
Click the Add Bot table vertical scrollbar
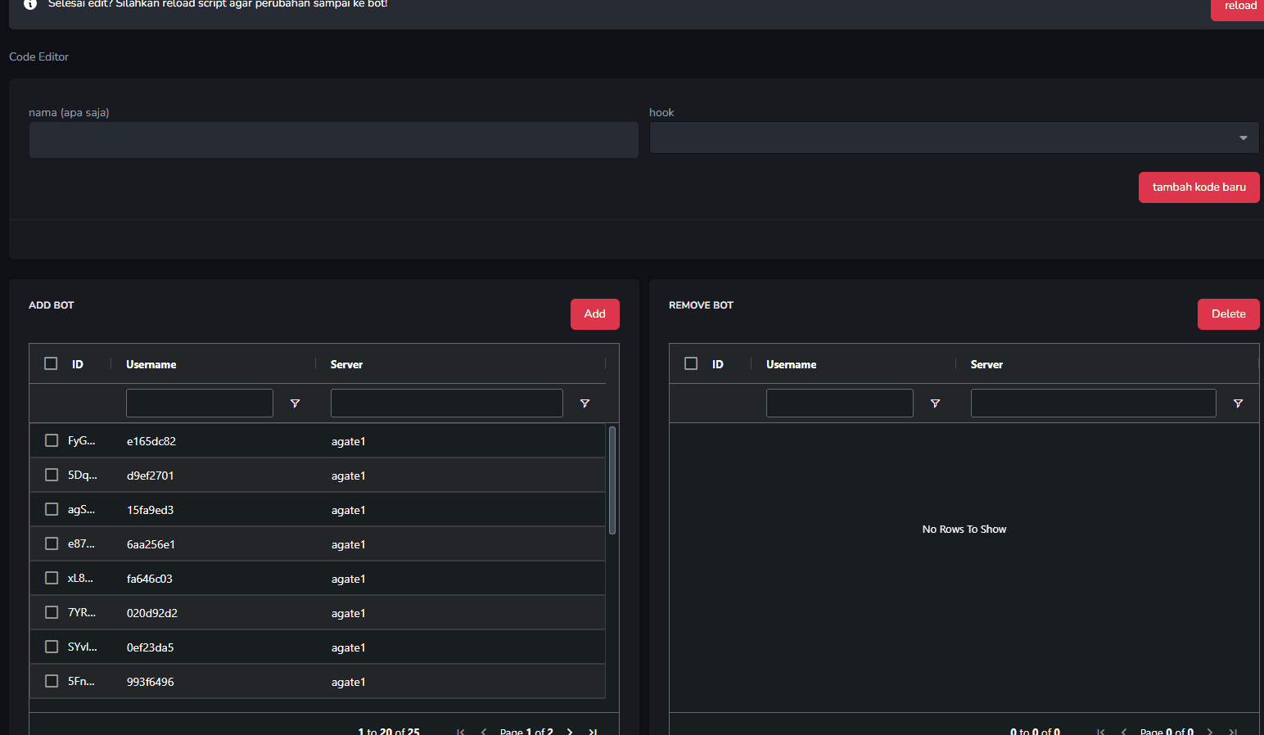pyautogui.click(x=612, y=480)
